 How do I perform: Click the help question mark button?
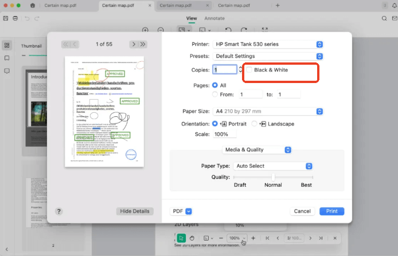[58, 211]
